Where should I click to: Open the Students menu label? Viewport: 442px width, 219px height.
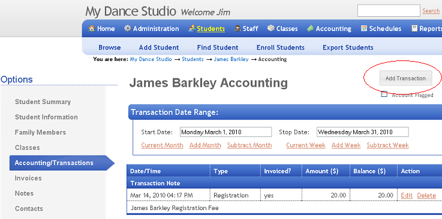211,29
